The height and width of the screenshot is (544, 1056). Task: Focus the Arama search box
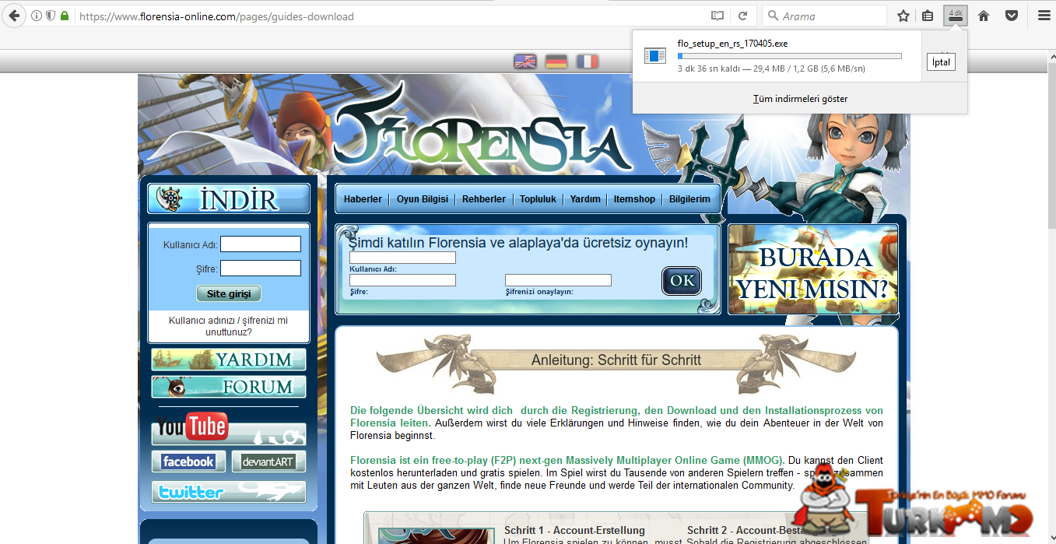(824, 16)
